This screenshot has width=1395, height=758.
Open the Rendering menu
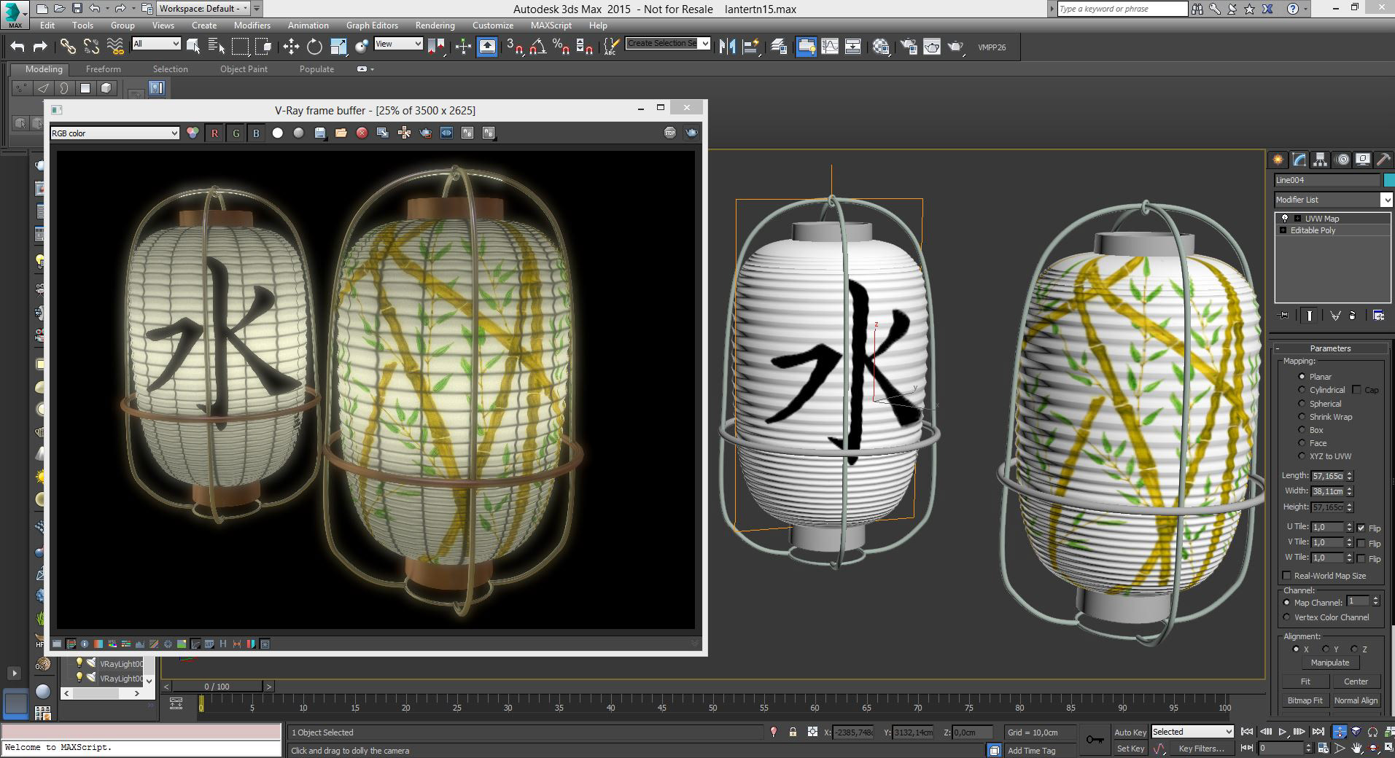[x=435, y=25]
